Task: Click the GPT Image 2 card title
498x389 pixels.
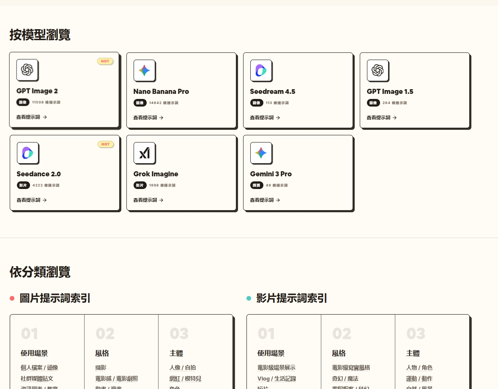Action: click(x=37, y=91)
